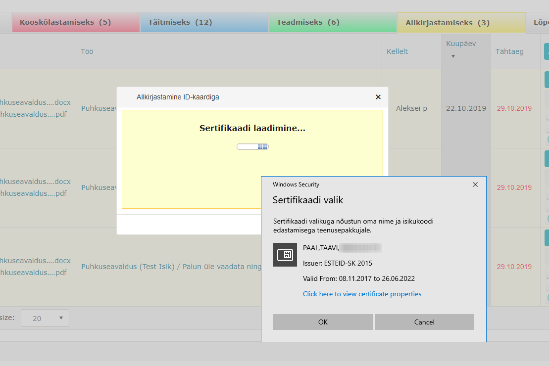The height and width of the screenshot is (366, 549).
Task: Click the Issuer: ESTEID-SK 2015 text
Action: (338, 263)
